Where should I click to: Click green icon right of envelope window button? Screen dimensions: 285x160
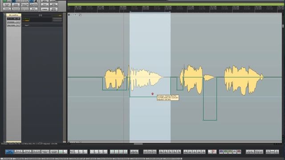[x=61, y=152]
